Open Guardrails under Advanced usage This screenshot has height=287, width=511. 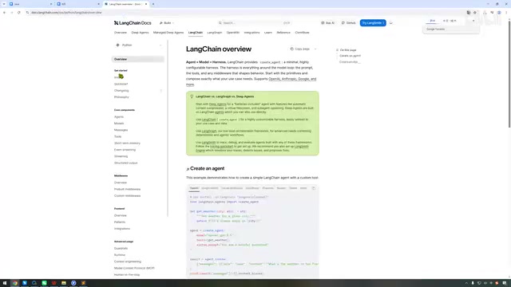pyautogui.click(x=121, y=248)
